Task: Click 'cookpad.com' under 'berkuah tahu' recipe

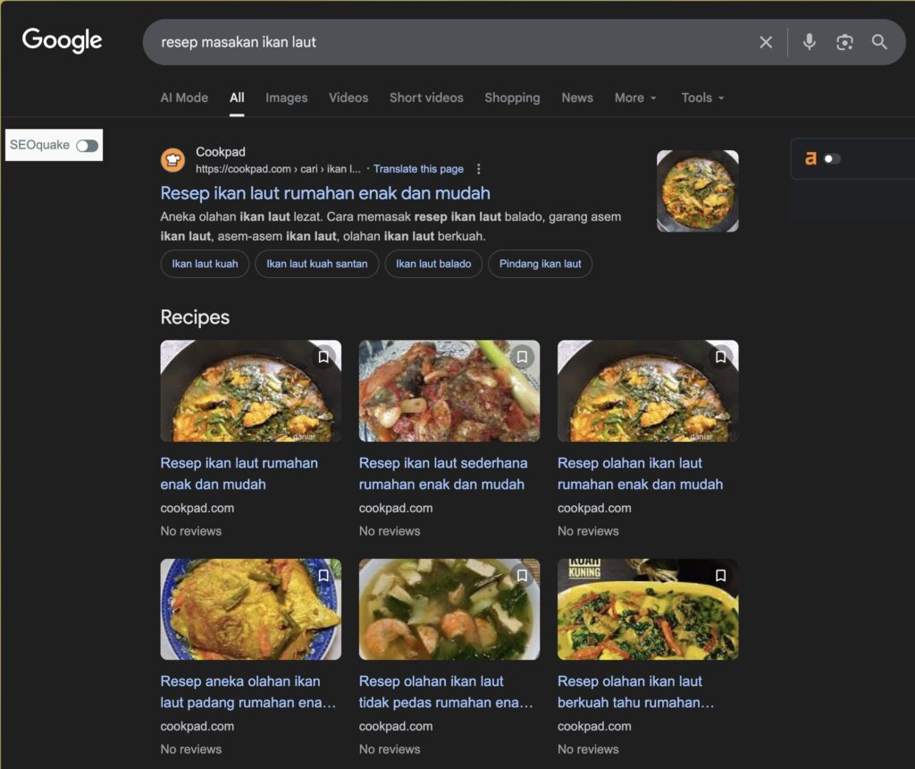Action: coord(594,726)
